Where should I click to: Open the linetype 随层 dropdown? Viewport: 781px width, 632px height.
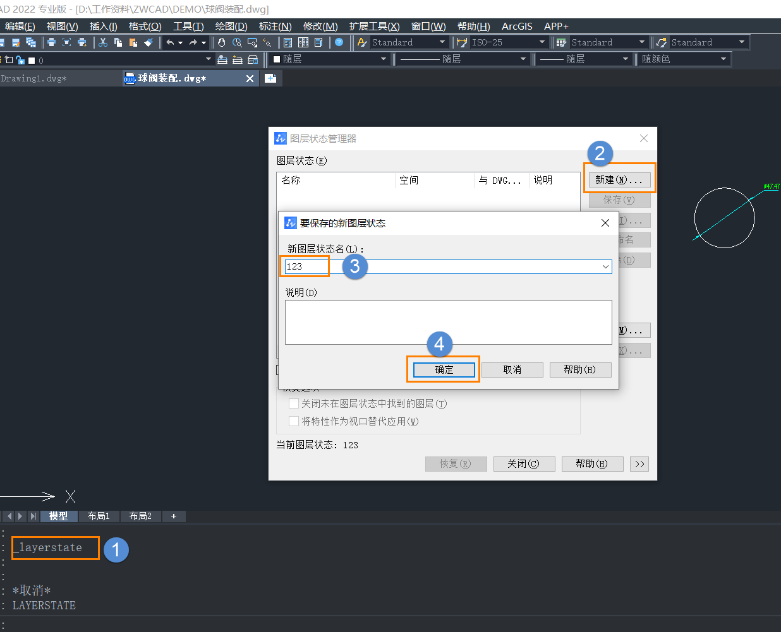523,59
